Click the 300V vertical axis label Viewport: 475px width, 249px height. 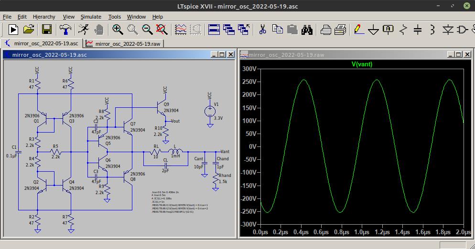pyautogui.click(x=249, y=69)
